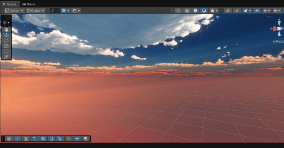Toggle scene effects (skybox, fog) button
The image size is (284, 148).
click(245, 11)
